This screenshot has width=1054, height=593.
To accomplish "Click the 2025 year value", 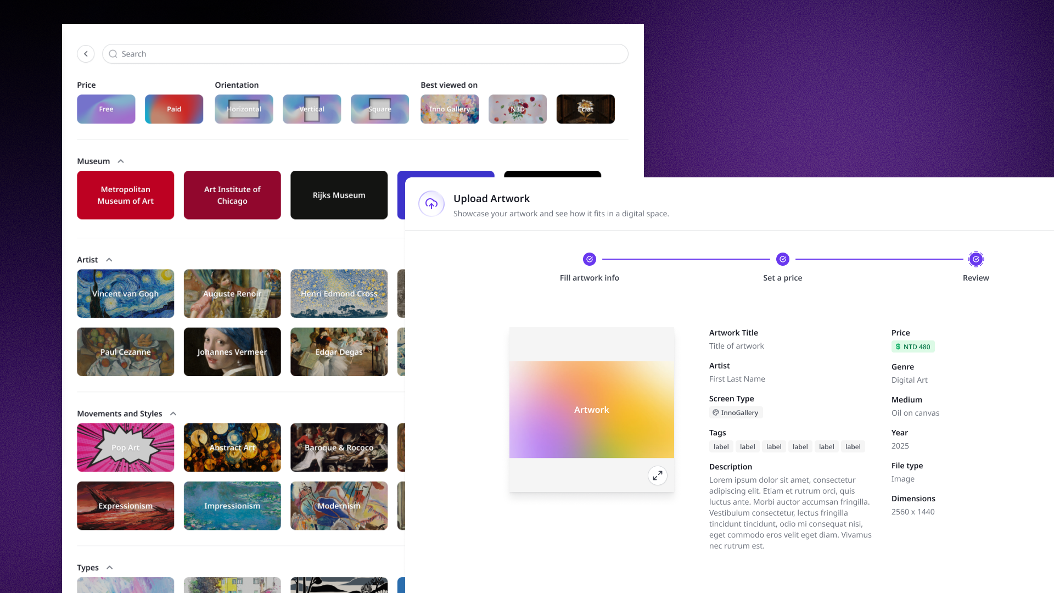I will click(900, 446).
